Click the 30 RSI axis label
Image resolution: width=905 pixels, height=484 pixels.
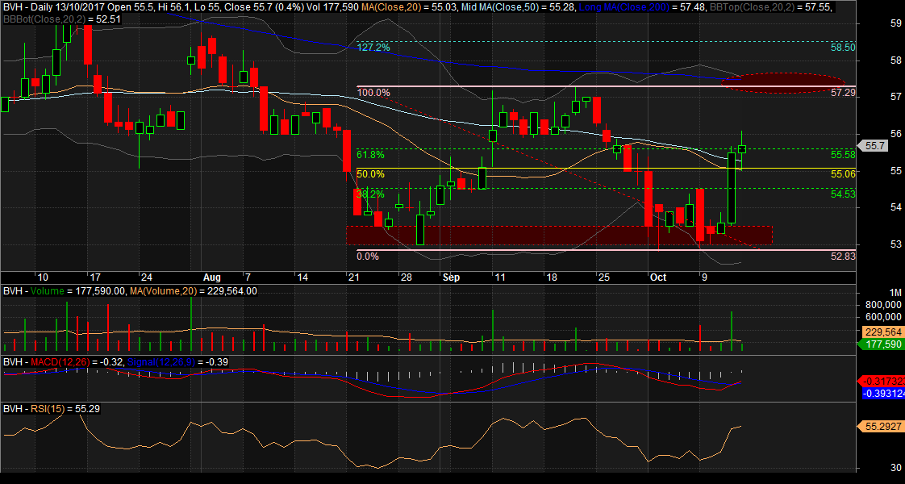tap(896, 468)
